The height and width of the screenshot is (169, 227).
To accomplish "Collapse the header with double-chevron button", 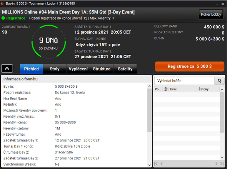I will 7,69.
